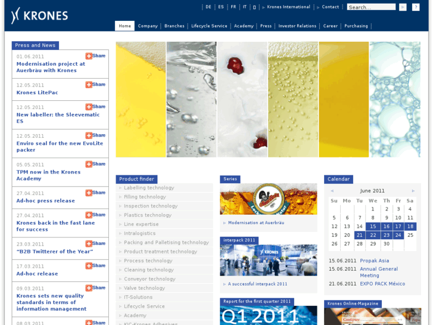This screenshot has width=433, height=325.
Task: Open the Propak Asia event
Action: tap(375, 261)
